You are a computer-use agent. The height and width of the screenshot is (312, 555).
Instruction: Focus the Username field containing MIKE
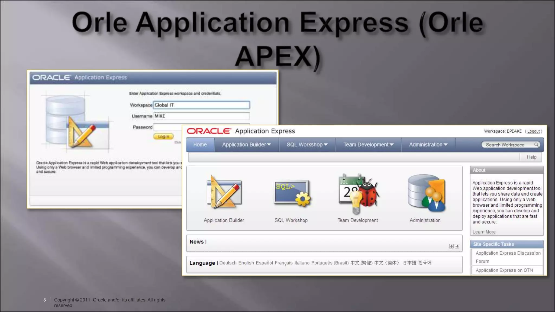[201, 116]
